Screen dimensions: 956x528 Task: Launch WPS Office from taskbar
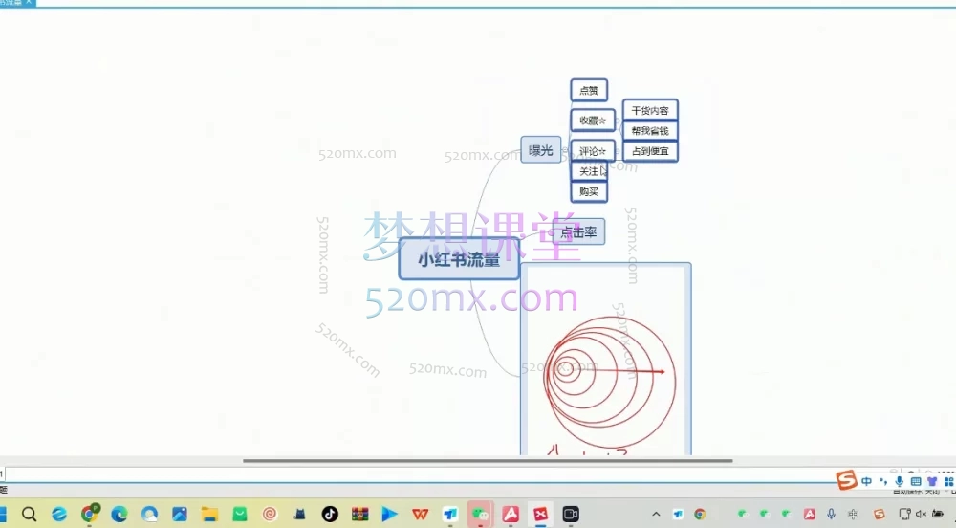tap(420, 515)
